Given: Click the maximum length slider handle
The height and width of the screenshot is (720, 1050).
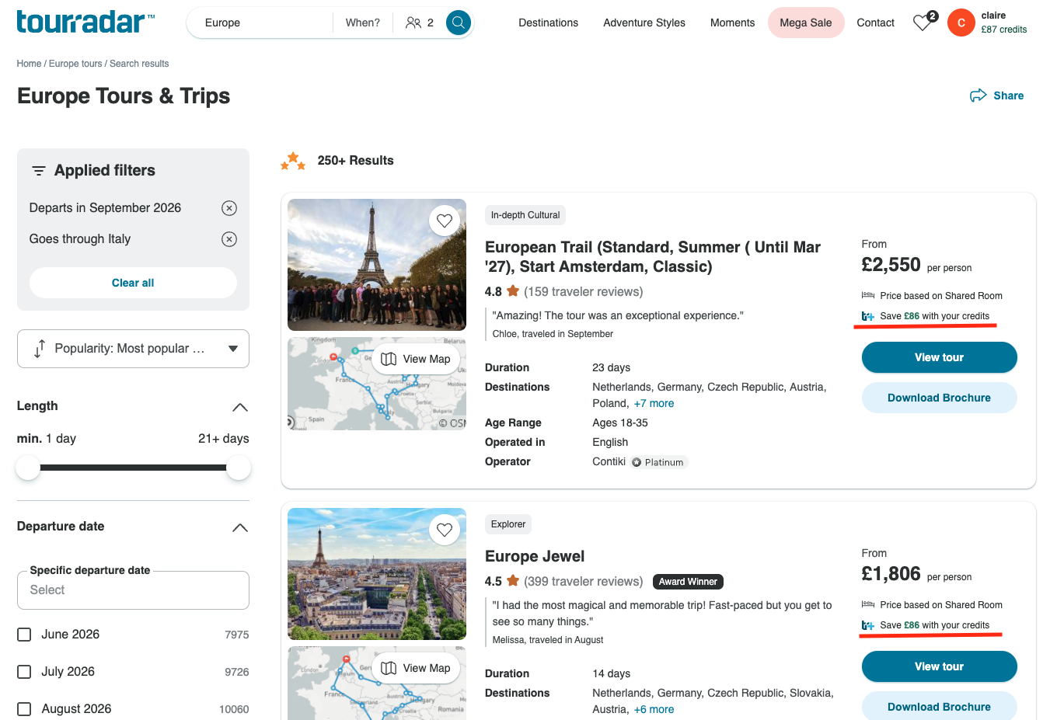Looking at the screenshot, I should [239, 468].
